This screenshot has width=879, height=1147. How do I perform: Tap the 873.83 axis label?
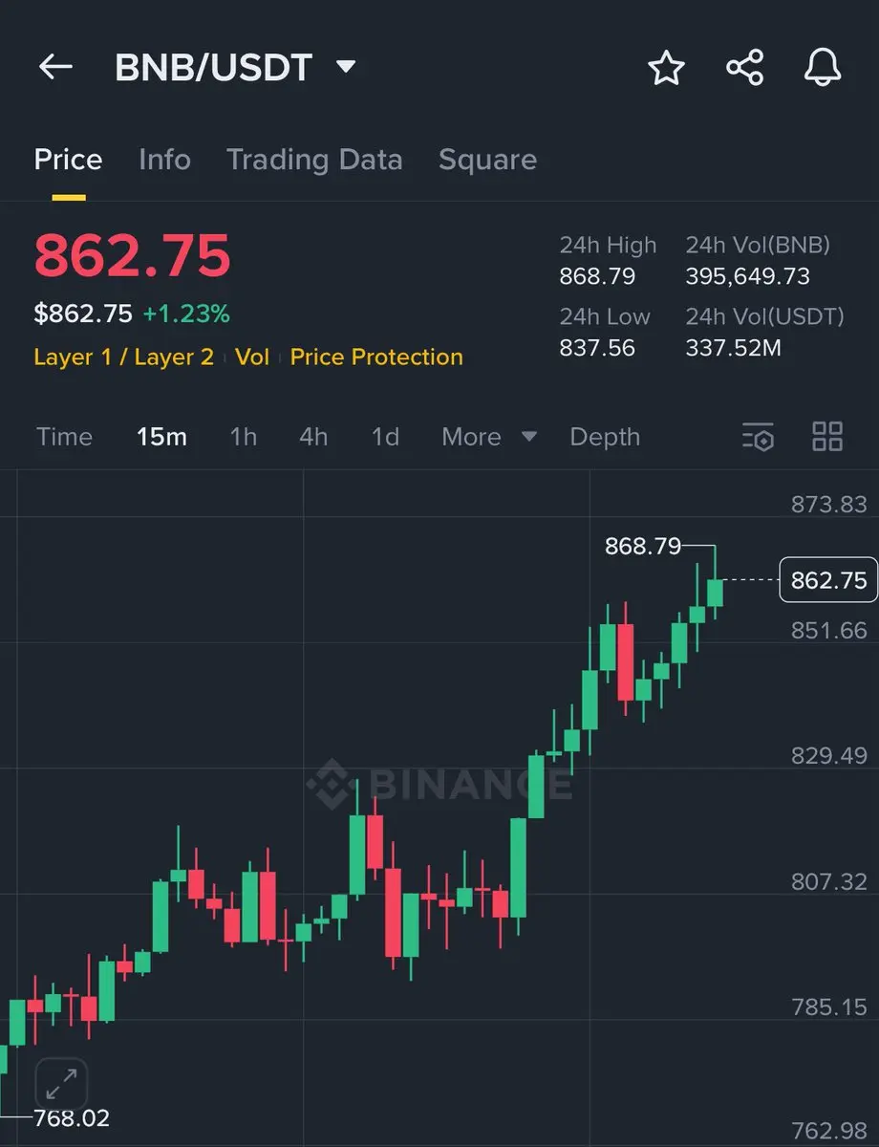click(828, 505)
